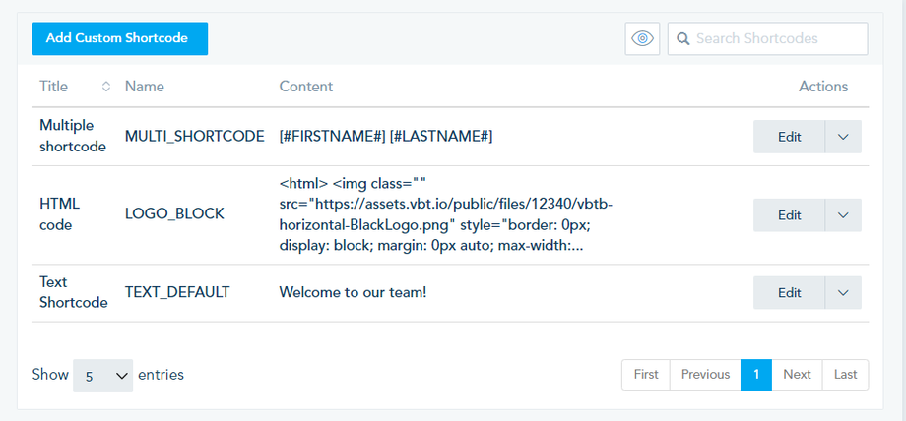Open actions dropdown for LOGO_BLOCK row
This screenshot has height=421, width=906.
click(843, 215)
